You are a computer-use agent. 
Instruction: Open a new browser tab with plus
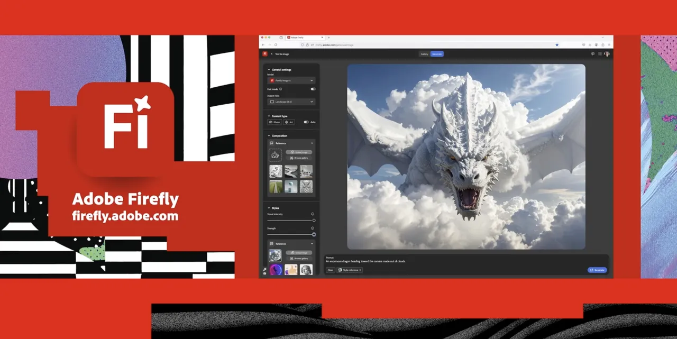pyautogui.click(x=328, y=38)
